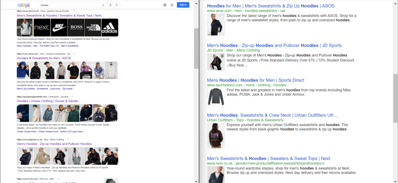
Task: Open Men's Zip Hoodies sitelink under ASOS
Action: tap(26, 88)
